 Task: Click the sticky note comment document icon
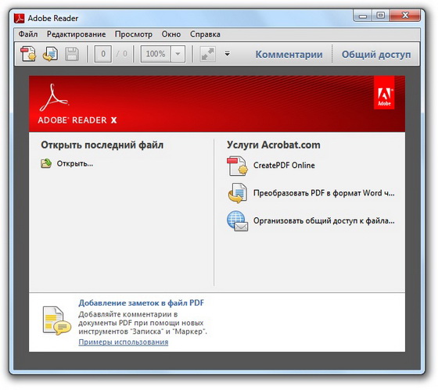coord(56,320)
